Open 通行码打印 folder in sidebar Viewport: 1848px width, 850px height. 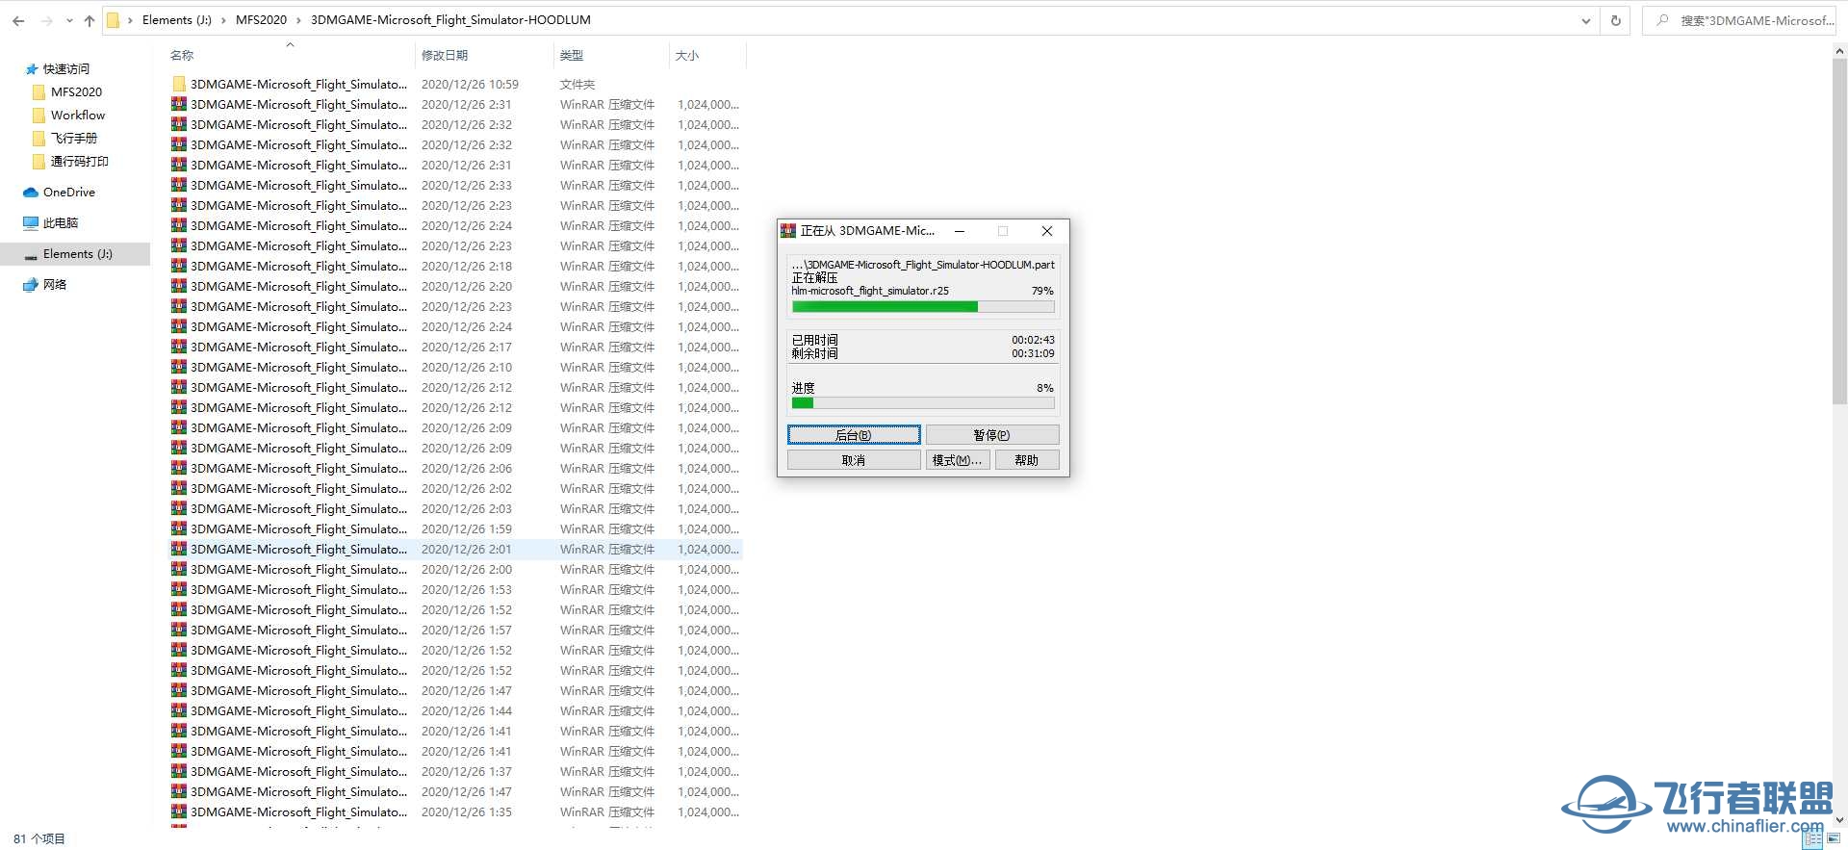(80, 162)
